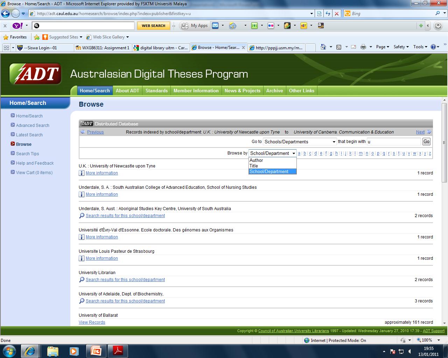Jump to letter w in the alphabet index
The width and height of the screenshot is (448, 358).
414,153
